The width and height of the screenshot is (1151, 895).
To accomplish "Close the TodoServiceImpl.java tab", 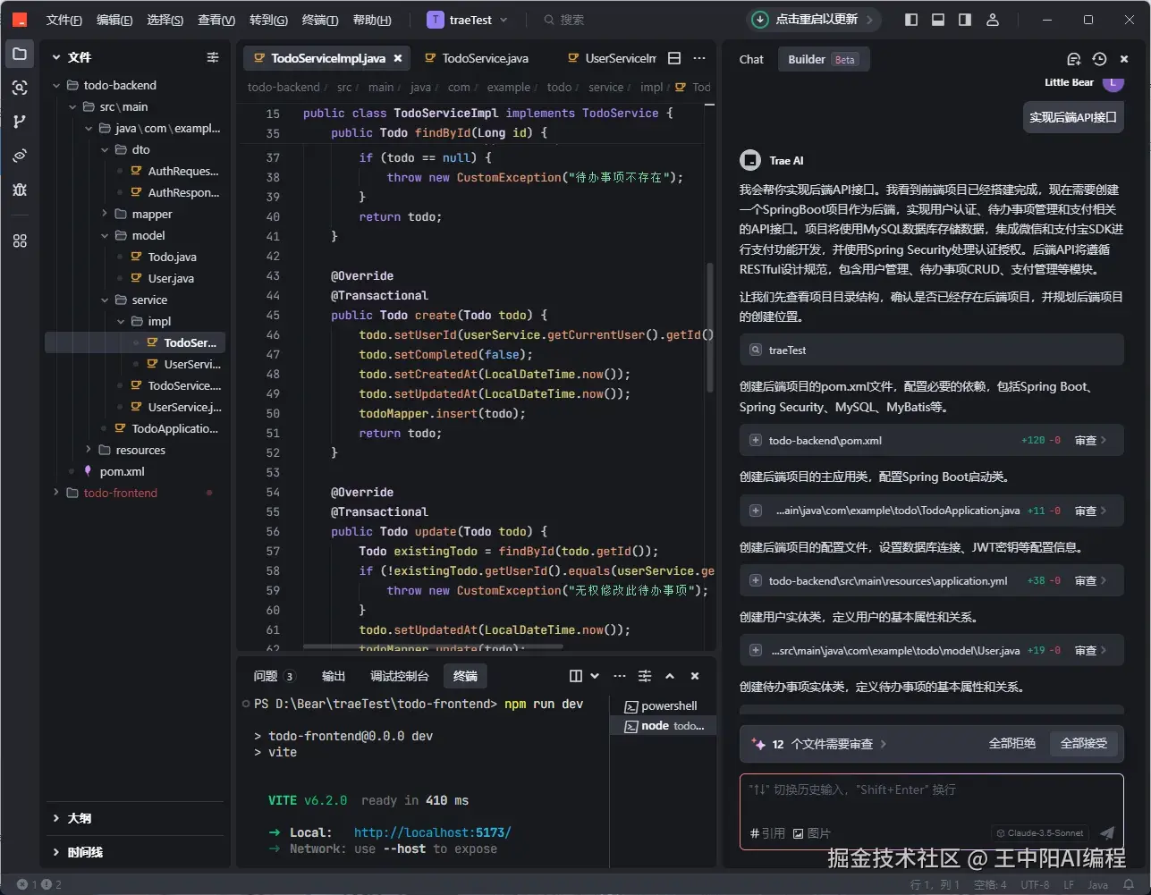I will point(398,58).
